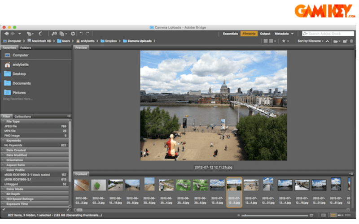The width and height of the screenshot is (359, 224).
Task: Switch to the Folders panel tab
Action: click(26, 47)
